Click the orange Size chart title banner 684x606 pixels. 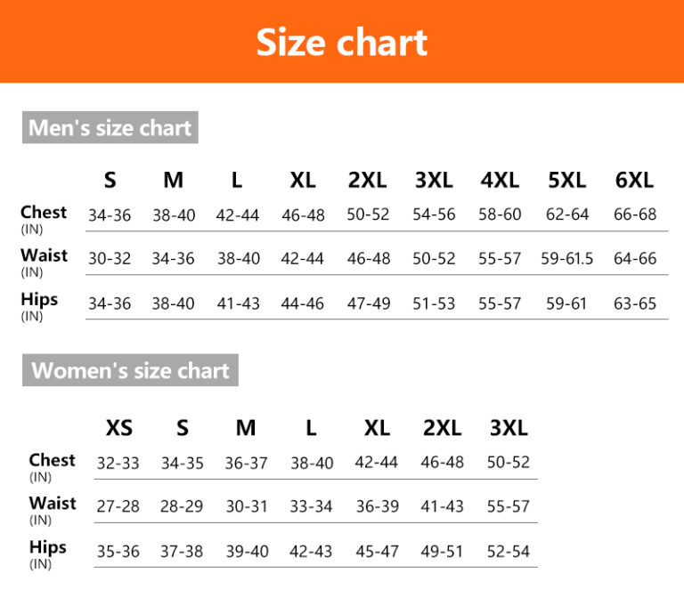pyautogui.click(x=342, y=42)
